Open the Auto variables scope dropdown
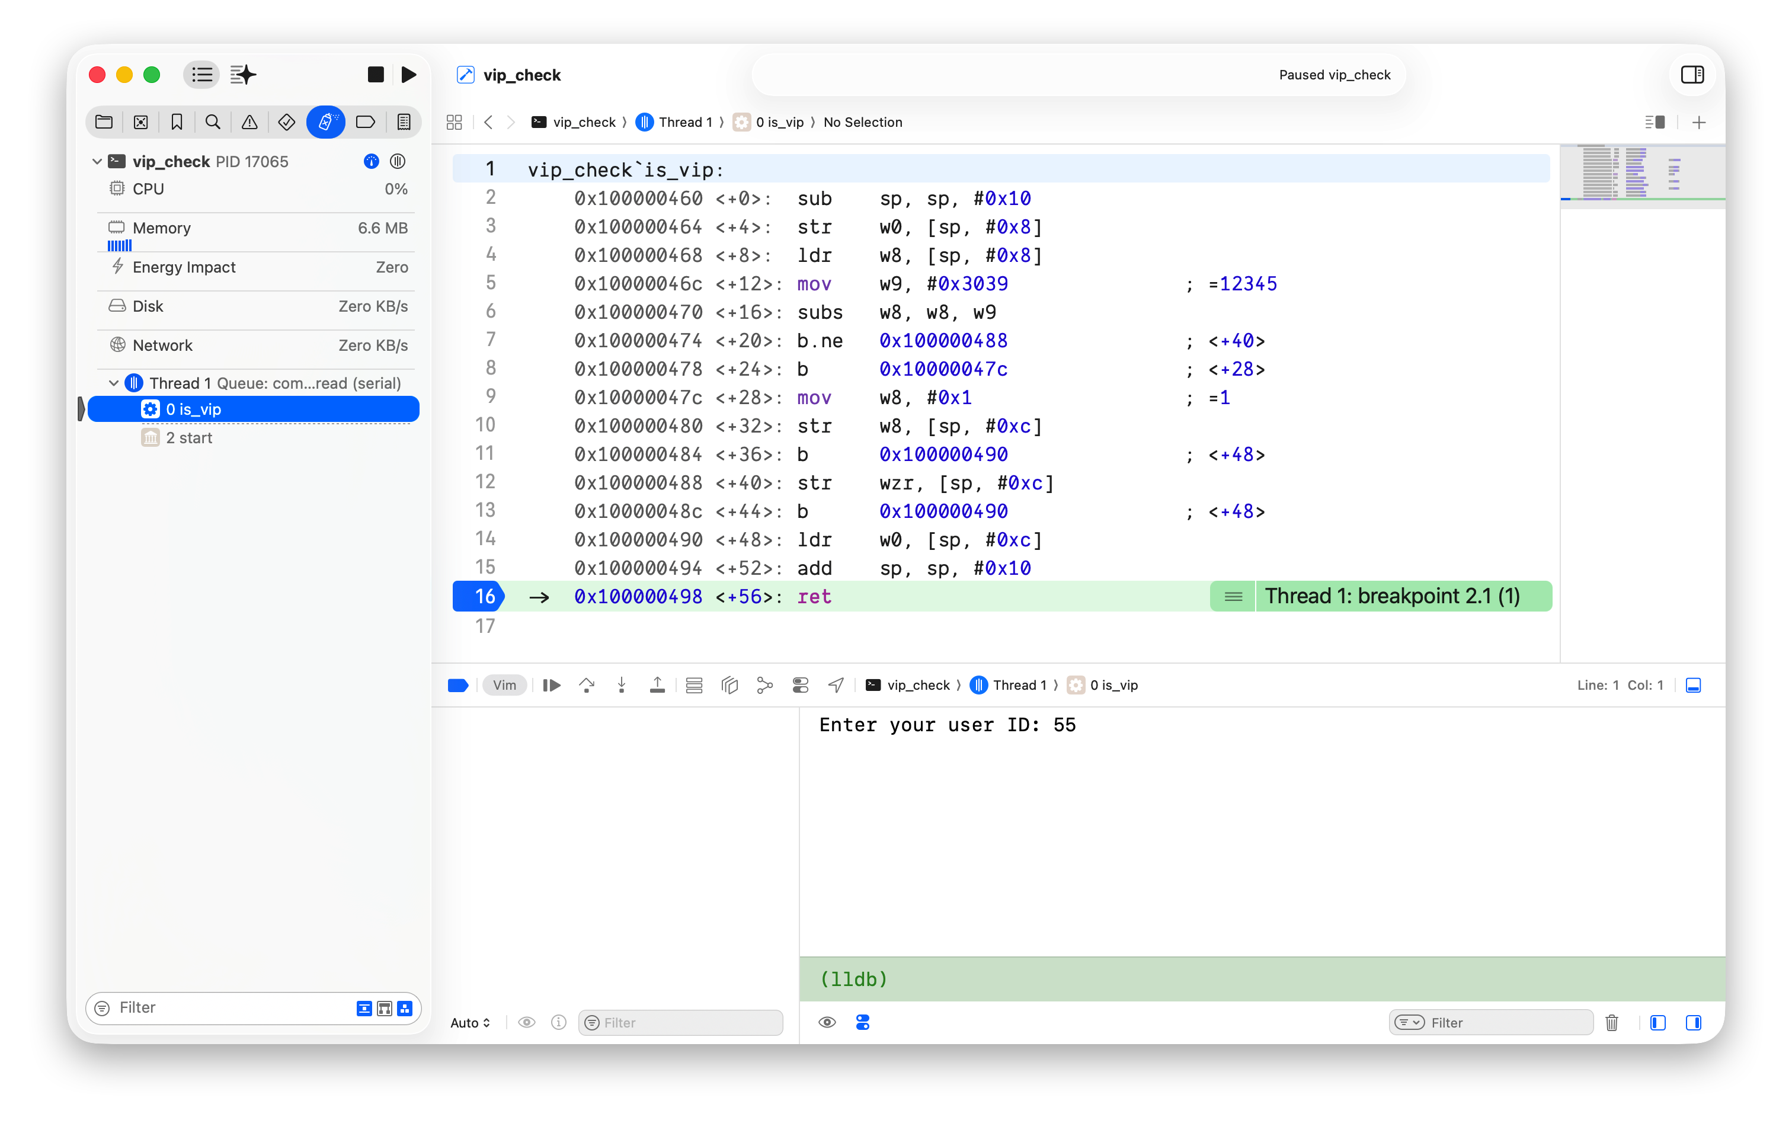 click(x=469, y=1022)
